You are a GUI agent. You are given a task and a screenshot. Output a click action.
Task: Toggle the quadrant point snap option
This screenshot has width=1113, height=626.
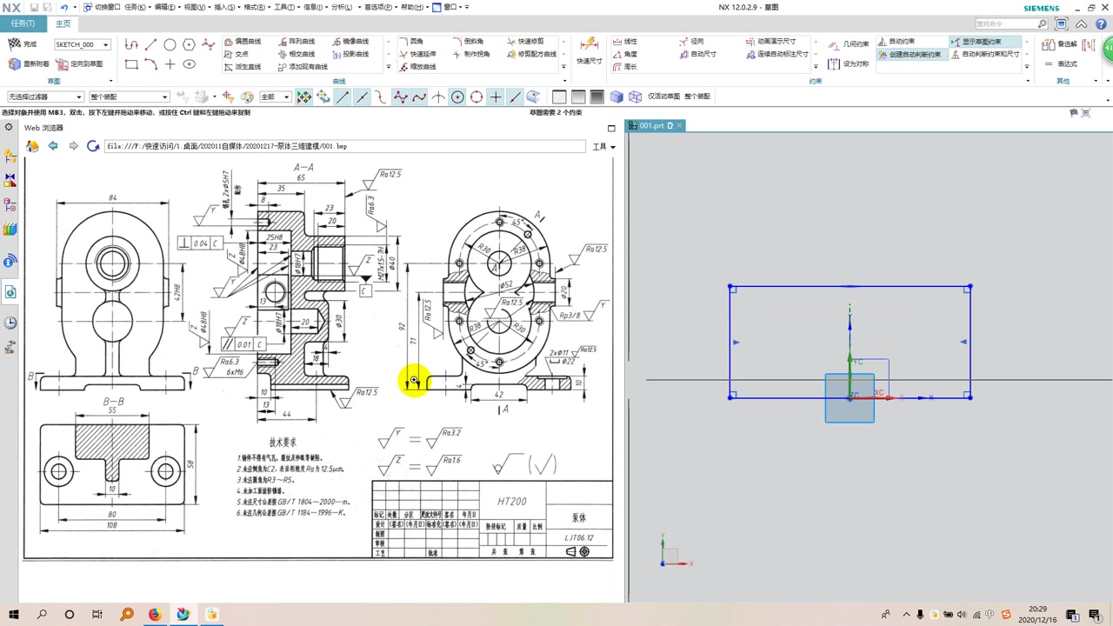tap(477, 97)
